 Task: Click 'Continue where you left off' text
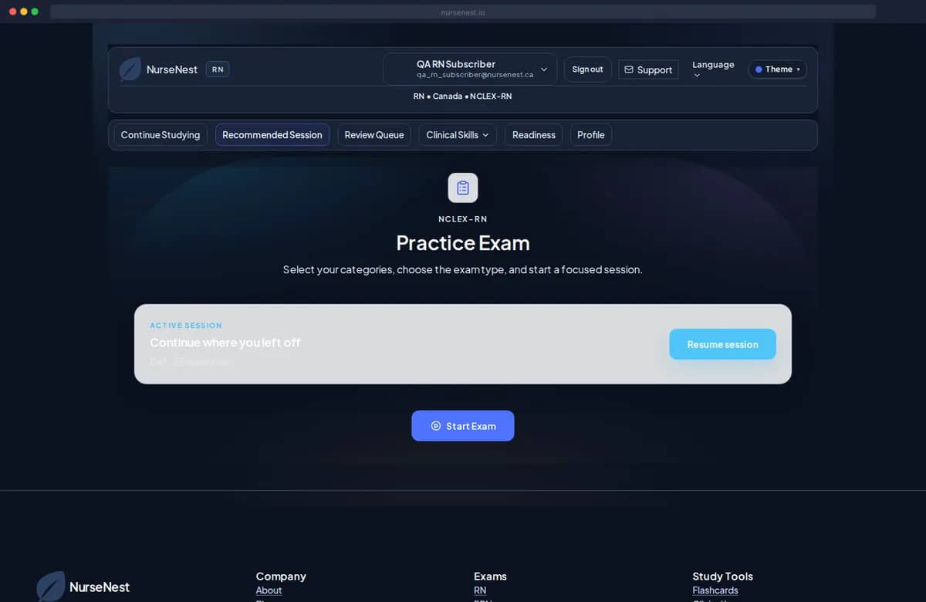pyautogui.click(x=225, y=343)
